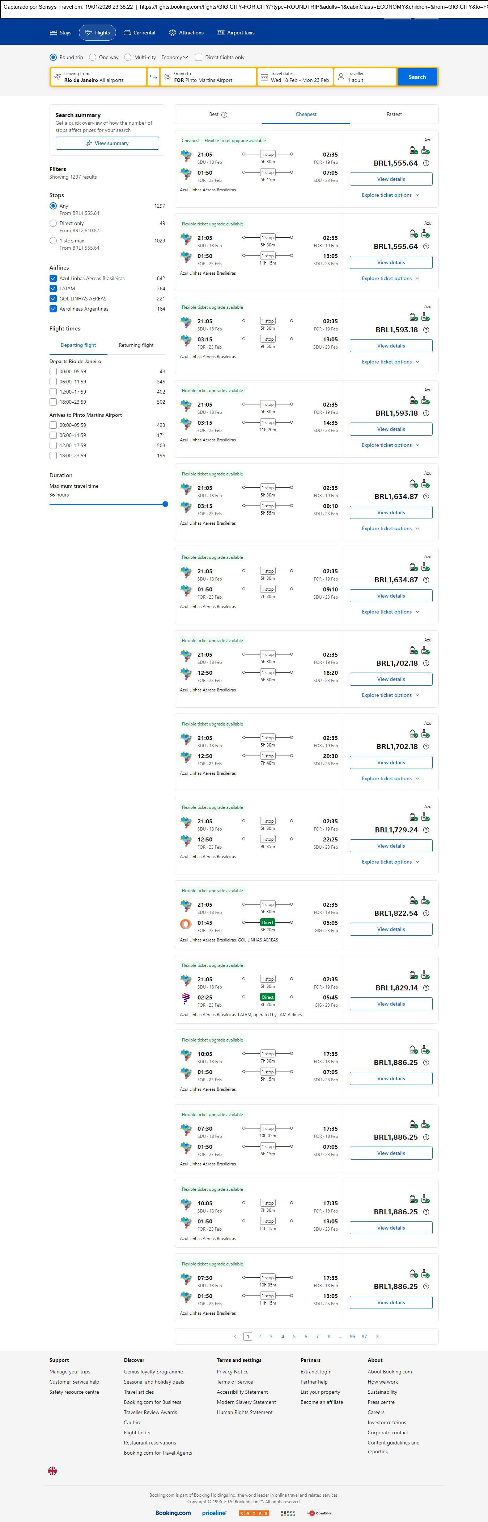
Task: Select Direct only stops filter
Action: (x=53, y=223)
